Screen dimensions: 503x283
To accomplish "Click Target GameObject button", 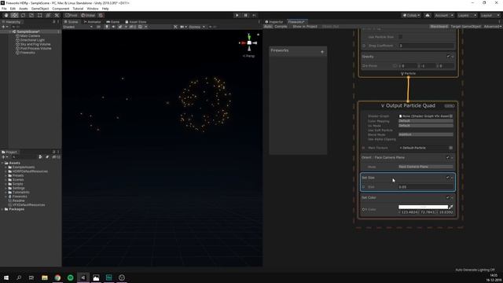I will click(465, 27).
